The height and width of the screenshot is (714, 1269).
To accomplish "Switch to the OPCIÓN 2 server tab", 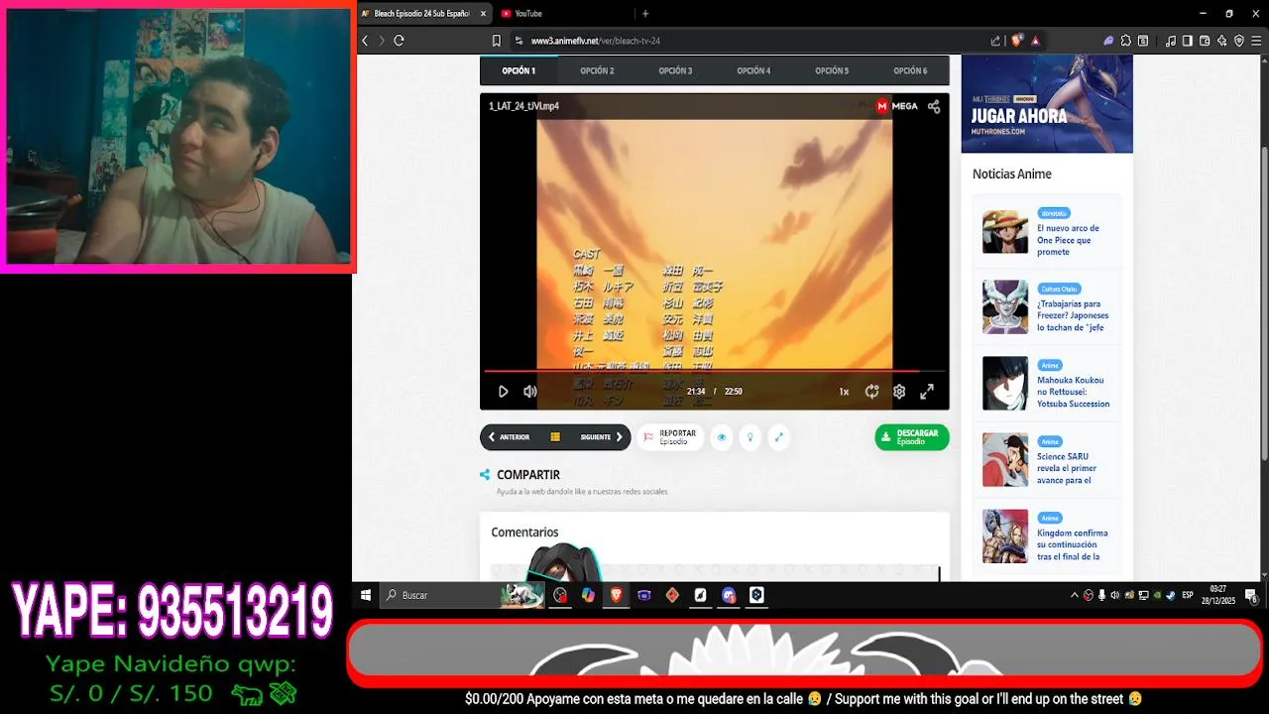I will [597, 70].
